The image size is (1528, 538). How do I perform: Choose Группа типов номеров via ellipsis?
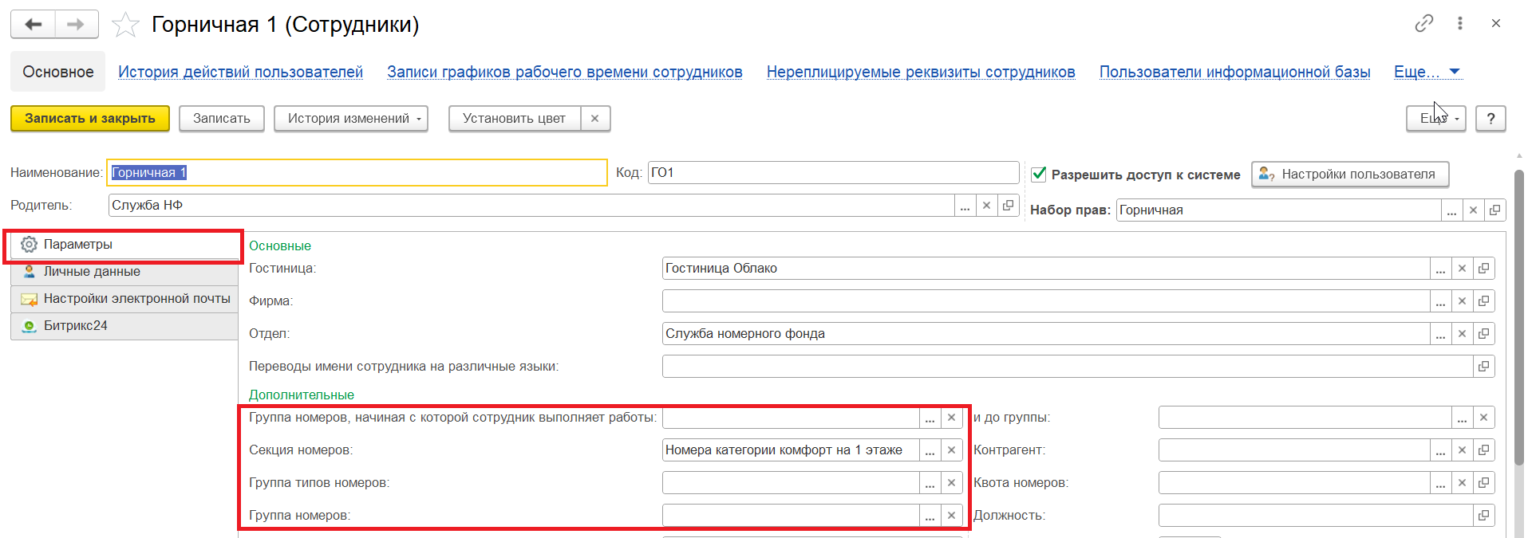coord(930,483)
